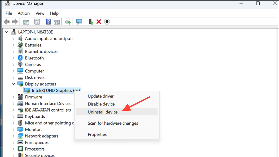Screen dimensions: 279x157
Task: Click Show/Hide Console Tree toolbar icon
Action: click(26, 22)
